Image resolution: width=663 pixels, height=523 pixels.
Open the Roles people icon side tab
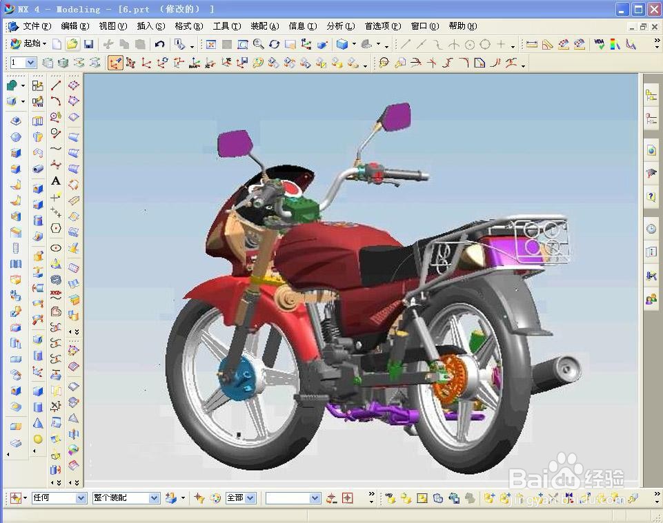click(x=651, y=300)
